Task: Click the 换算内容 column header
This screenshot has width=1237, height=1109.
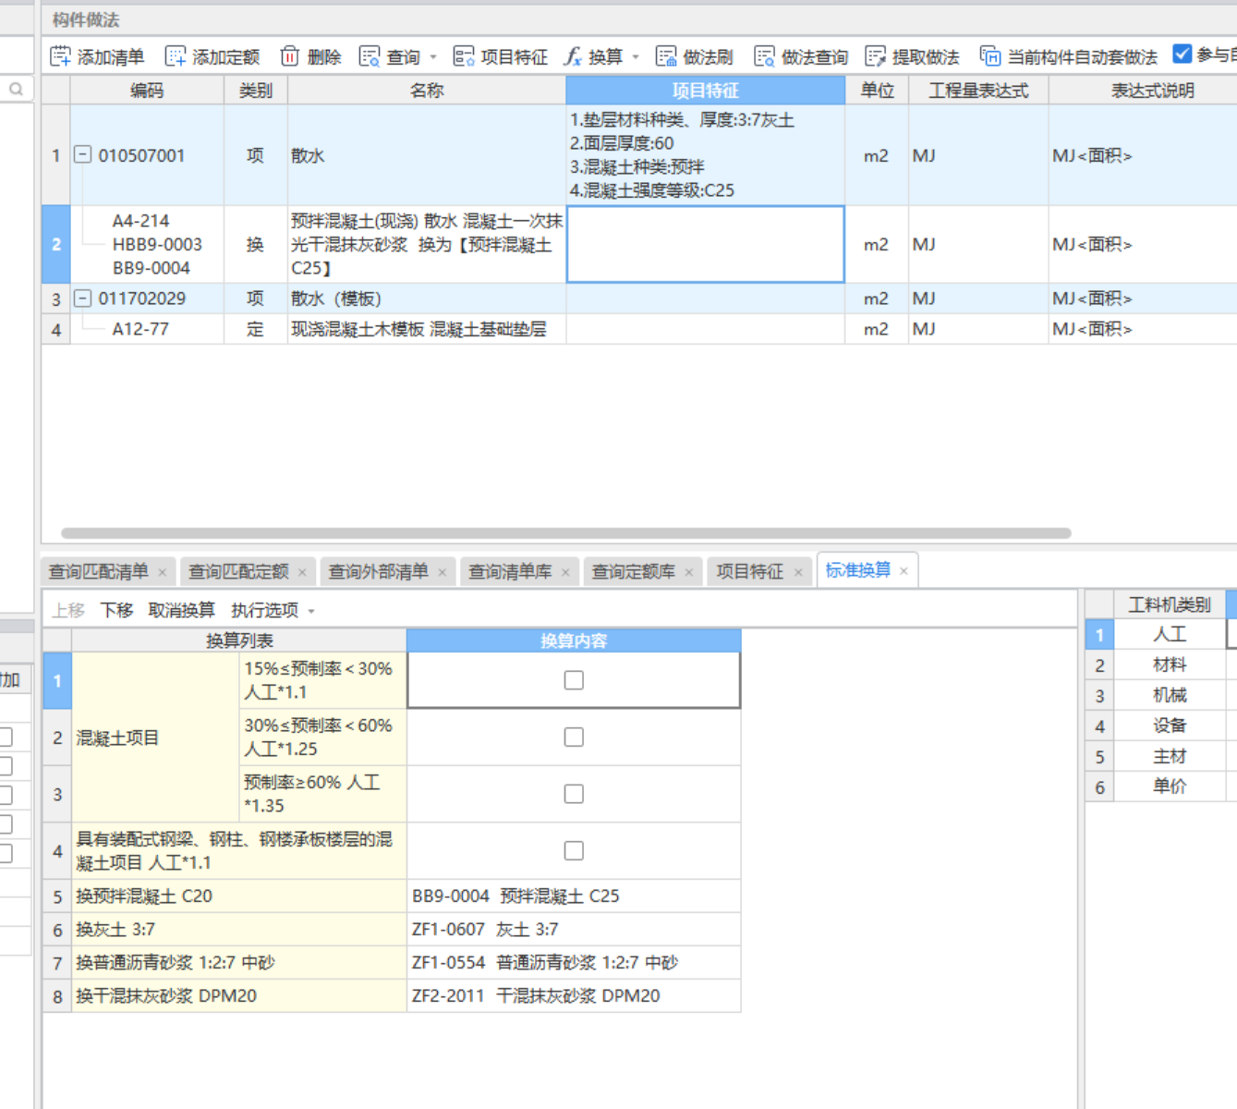Action: [574, 640]
